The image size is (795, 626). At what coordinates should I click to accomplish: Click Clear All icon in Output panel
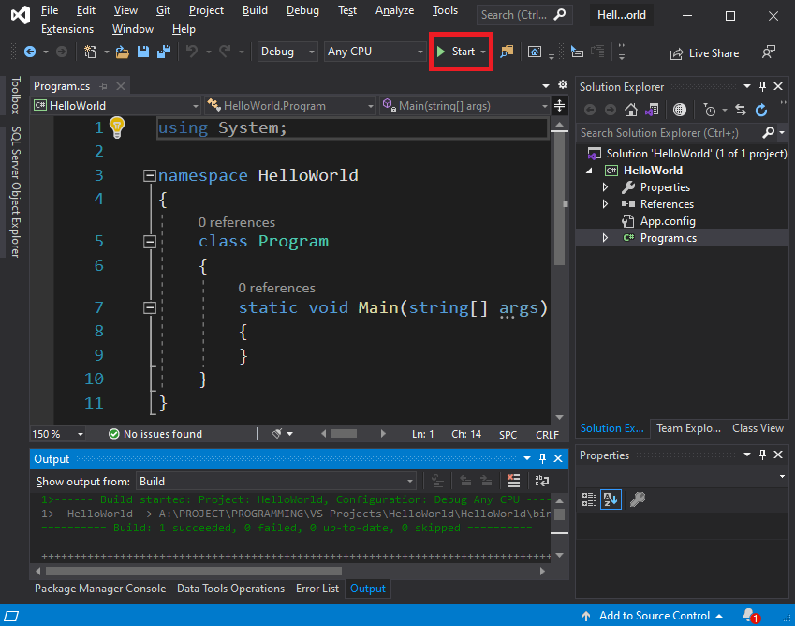pyautogui.click(x=513, y=481)
